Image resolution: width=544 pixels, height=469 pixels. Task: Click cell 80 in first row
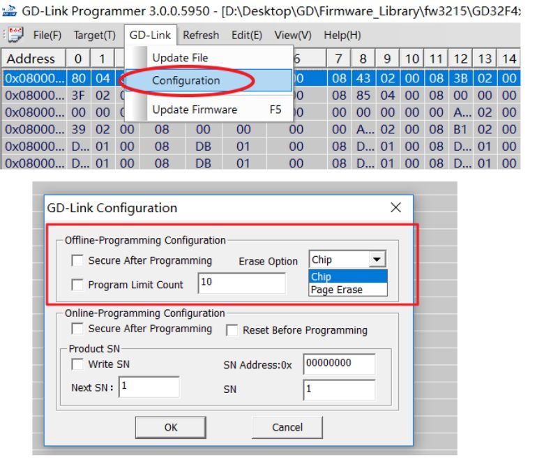pyautogui.click(x=78, y=78)
